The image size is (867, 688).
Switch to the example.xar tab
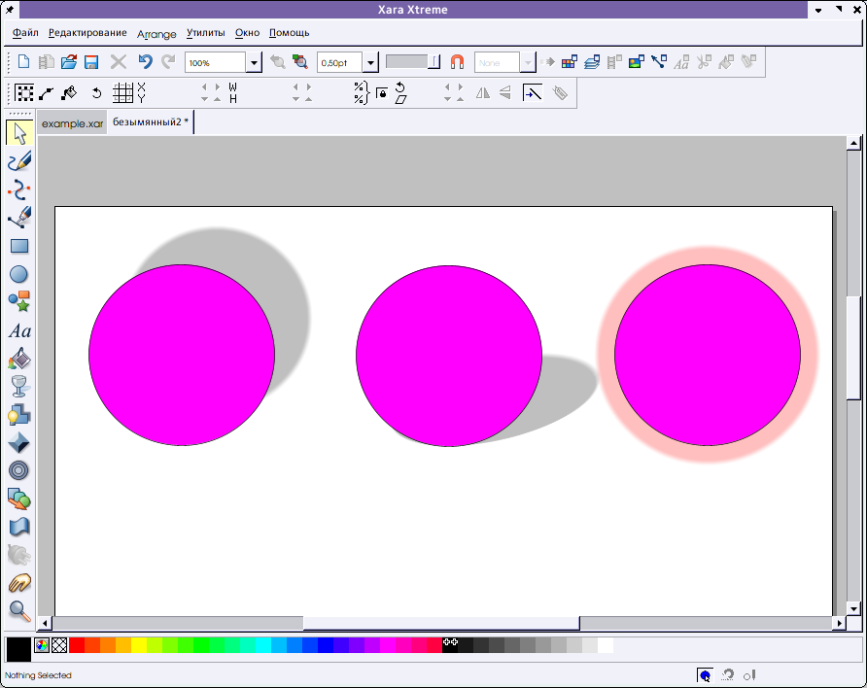[72, 123]
